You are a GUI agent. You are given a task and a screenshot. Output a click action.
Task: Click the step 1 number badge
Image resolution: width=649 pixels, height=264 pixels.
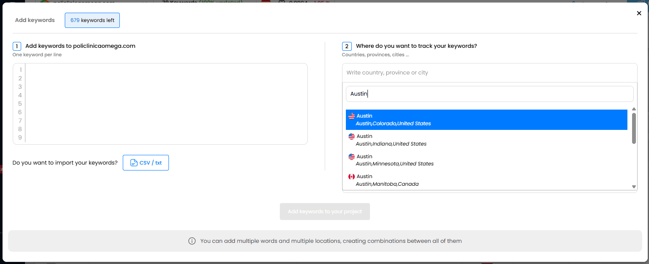click(x=17, y=46)
